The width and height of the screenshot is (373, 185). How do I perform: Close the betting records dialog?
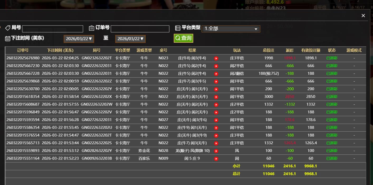click(x=363, y=16)
